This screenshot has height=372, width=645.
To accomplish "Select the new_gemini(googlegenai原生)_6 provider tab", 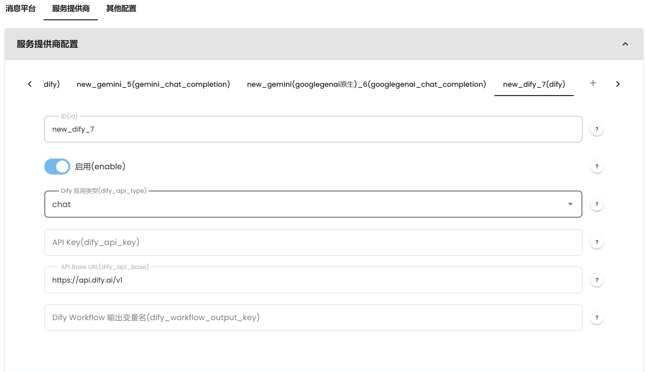I will pyautogui.click(x=366, y=84).
